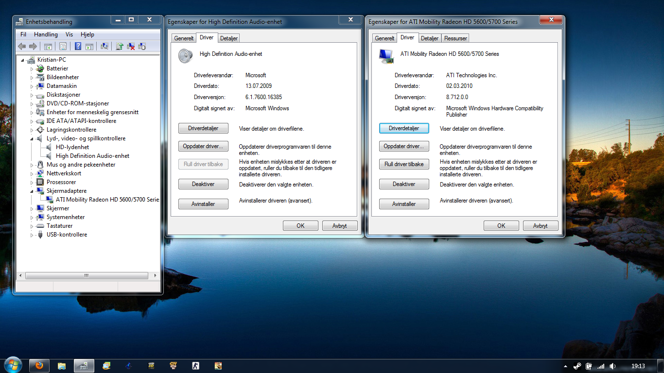Switch to Generelt tab in ATI Radeon dialog
The height and width of the screenshot is (373, 664).
384,38
